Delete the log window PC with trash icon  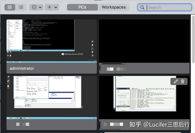(183, 81)
